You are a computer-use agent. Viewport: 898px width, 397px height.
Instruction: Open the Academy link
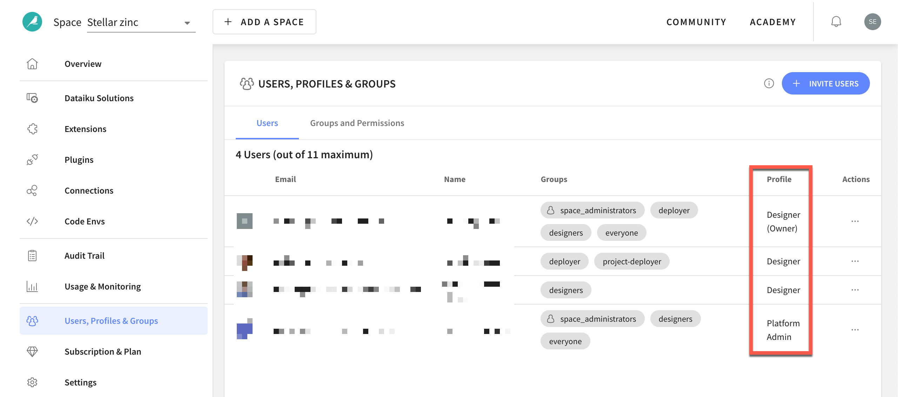click(x=773, y=22)
